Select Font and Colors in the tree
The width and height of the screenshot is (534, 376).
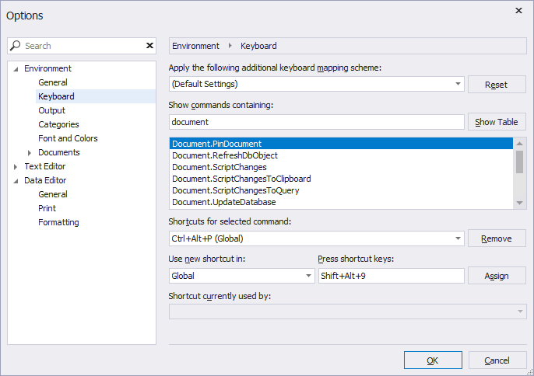[x=68, y=138]
